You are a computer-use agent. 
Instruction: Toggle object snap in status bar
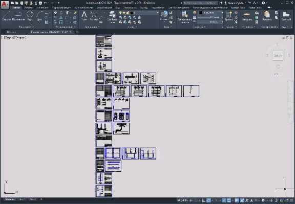click(229, 200)
